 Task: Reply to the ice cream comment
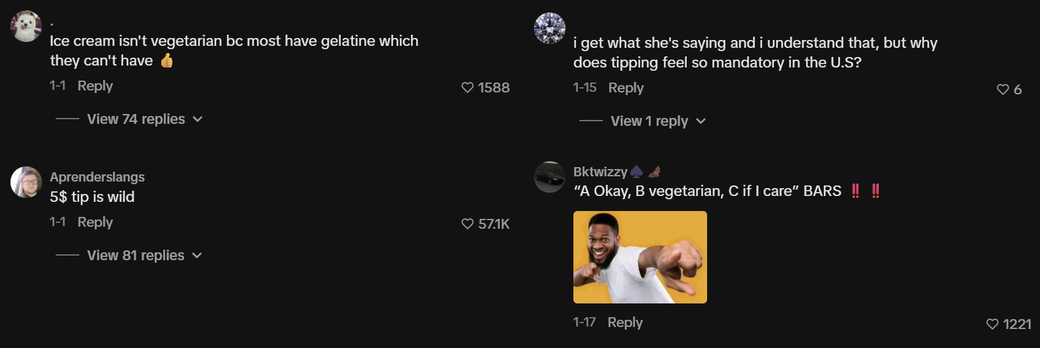pyautogui.click(x=95, y=86)
